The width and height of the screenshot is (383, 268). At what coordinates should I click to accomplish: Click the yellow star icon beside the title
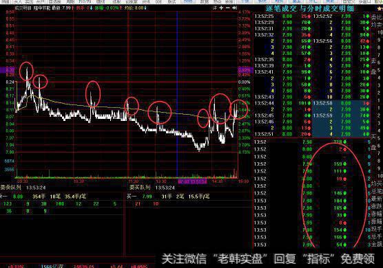380,8
